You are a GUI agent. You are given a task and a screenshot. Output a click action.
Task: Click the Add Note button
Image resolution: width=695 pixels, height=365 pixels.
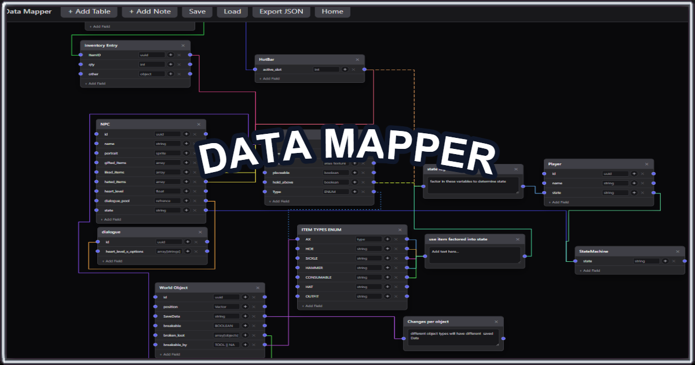pos(149,11)
